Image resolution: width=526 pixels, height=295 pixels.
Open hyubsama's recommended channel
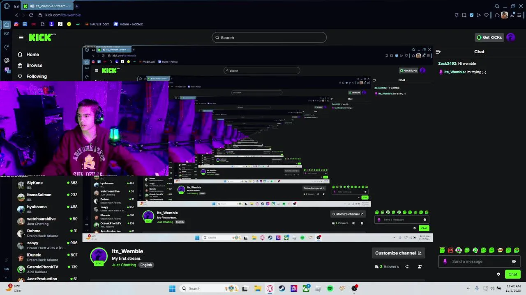[x=47, y=209]
